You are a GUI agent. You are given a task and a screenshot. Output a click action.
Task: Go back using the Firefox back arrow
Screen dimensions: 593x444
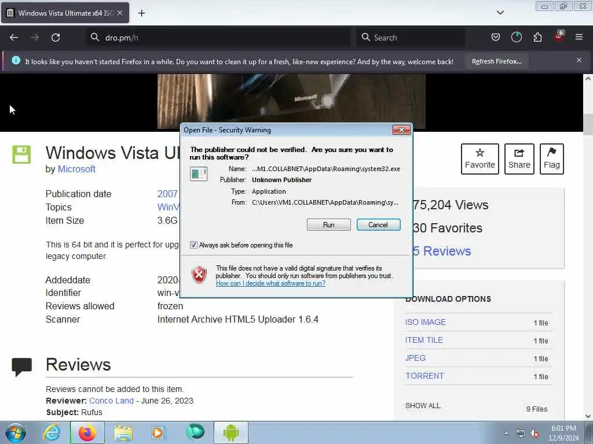pos(14,38)
